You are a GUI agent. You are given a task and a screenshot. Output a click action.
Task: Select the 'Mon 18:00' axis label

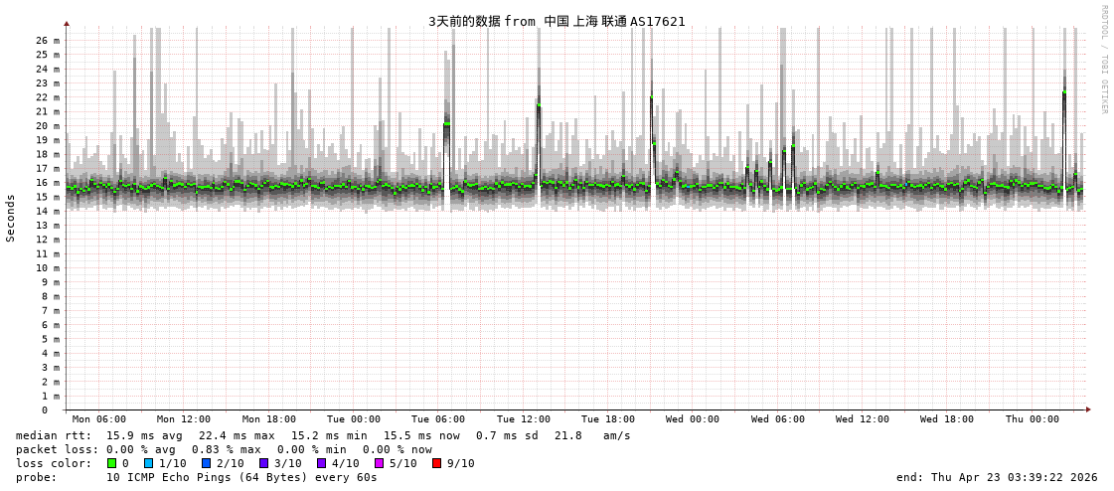(268, 419)
